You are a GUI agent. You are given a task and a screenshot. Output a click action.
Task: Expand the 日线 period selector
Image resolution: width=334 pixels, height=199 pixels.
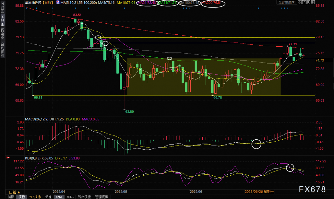click(14, 192)
